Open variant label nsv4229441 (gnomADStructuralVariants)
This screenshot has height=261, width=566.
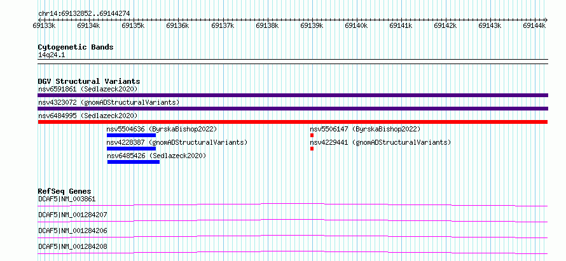(x=380, y=142)
